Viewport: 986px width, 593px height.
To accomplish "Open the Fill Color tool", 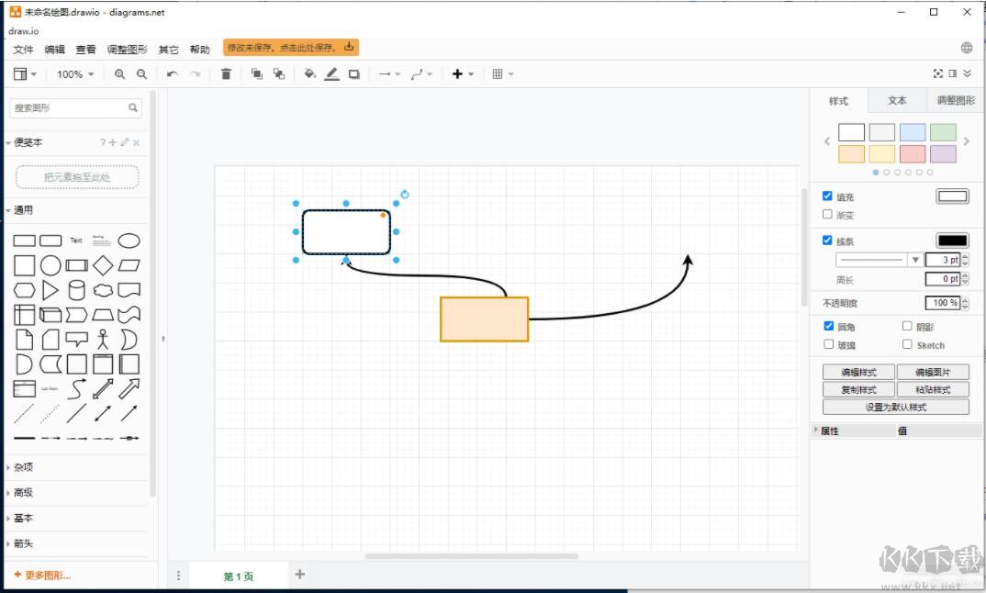I will (308, 74).
